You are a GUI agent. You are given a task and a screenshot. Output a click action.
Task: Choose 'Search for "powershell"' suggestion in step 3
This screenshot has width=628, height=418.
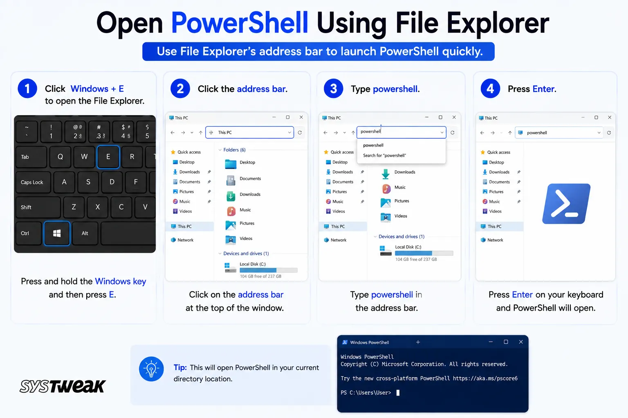(401, 156)
